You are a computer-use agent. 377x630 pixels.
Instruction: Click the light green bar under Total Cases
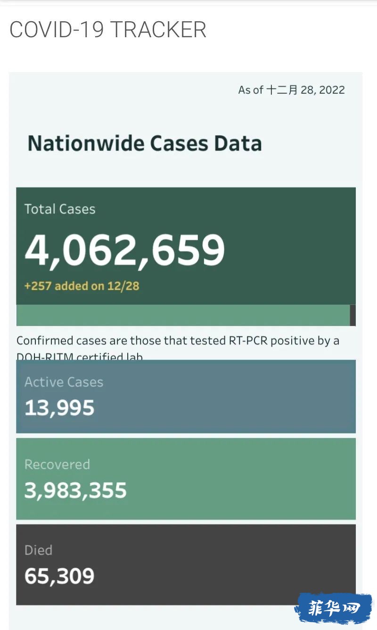pos(183,315)
